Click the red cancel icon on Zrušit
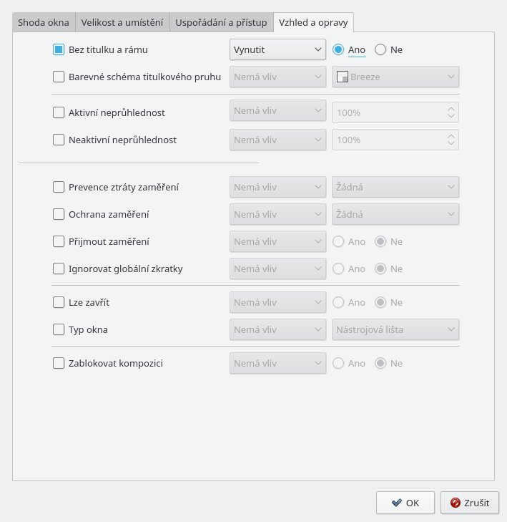 tap(455, 503)
